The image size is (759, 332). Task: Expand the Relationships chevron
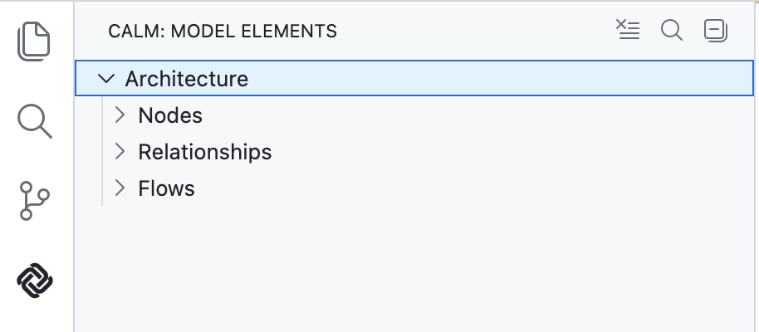(120, 151)
